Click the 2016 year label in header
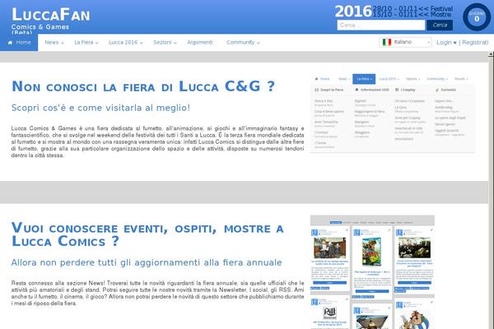The image size is (494, 329). click(x=353, y=12)
